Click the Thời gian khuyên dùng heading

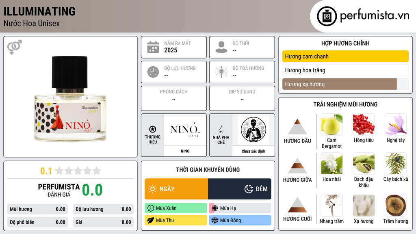click(208, 170)
